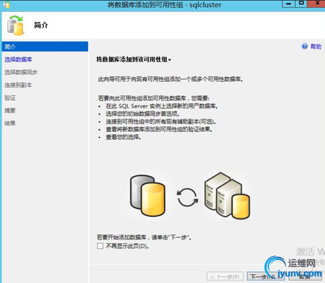Select the 验证 step
The height and width of the screenshot is (283, 325).
(x=10, y=98)
